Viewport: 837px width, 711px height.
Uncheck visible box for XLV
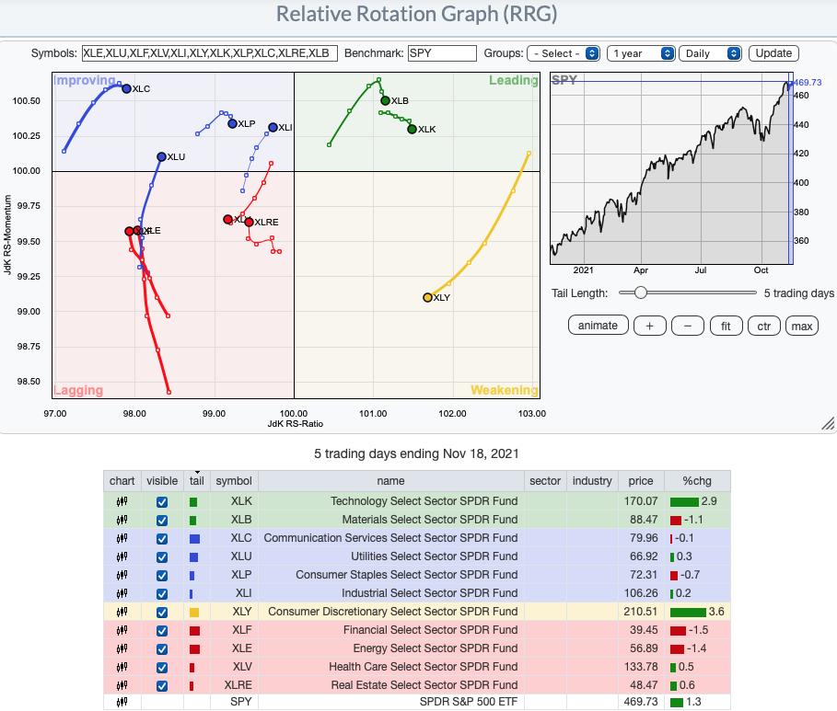coord(162,667)
